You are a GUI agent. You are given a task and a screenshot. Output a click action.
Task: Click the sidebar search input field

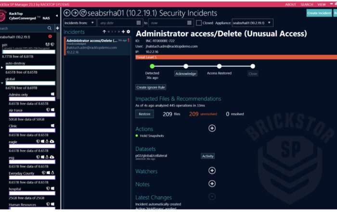[x=23, y=28]
